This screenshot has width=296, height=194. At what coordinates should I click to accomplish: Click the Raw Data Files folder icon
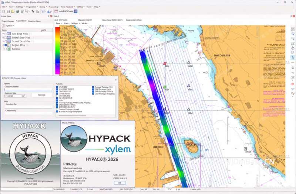point(9,34)
